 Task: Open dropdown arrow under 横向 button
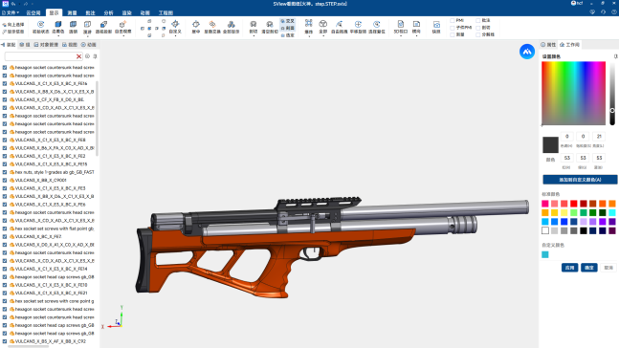[416, 36]
